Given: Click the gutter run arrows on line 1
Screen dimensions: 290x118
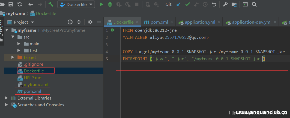Looking at the screenshot, I should [x=113, y=30].
